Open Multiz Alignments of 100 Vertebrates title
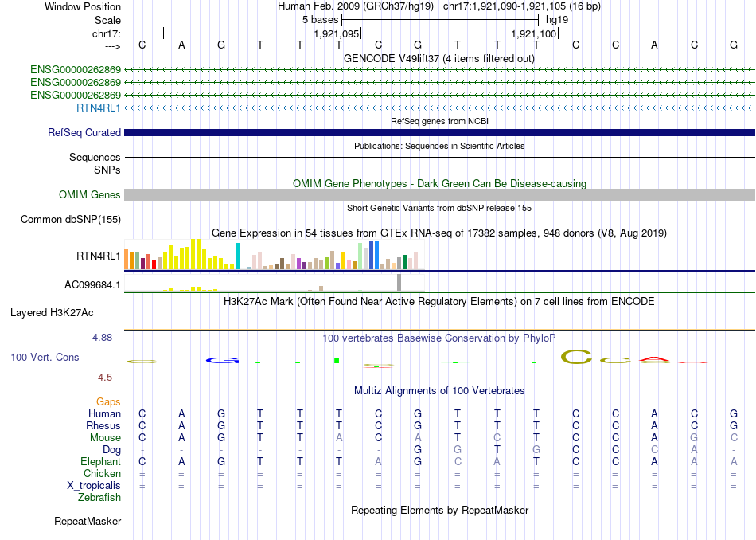Image resolution: width=756 pixels, height=540 pixels. pos(439,391)
